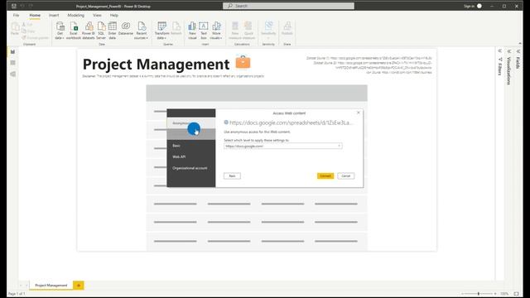The height and width of the screenshot is (298, 530).
Task: Click the spreadsheet URL heading in dialog
Action: [x=291, y=123]
